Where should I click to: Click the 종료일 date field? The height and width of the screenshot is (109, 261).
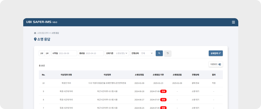coord(91,53)
